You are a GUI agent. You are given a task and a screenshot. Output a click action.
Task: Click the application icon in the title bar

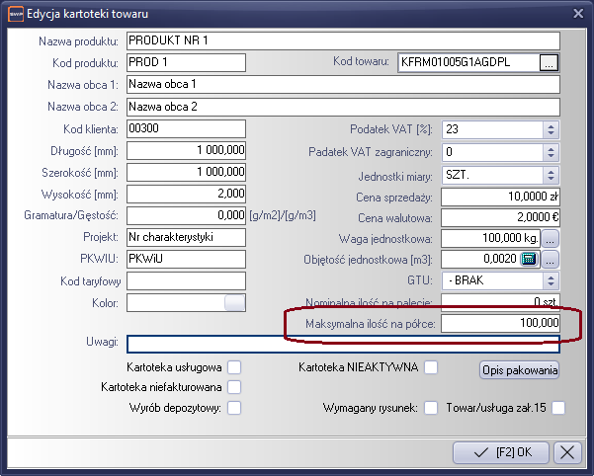16,13
